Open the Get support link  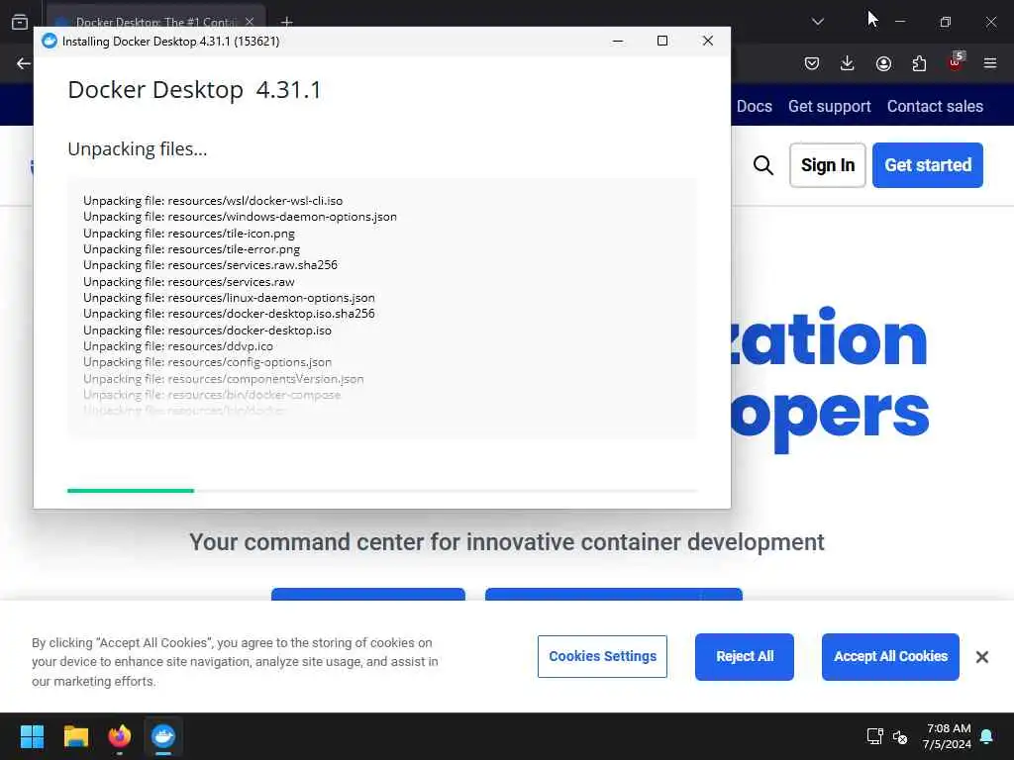[x=829, y=107]
